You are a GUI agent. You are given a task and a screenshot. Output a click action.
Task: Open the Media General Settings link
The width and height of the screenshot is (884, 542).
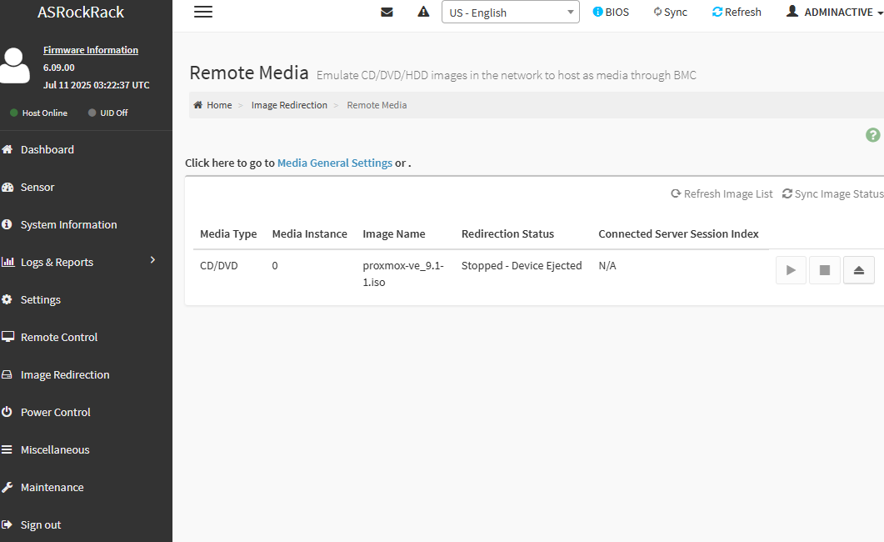(334, 163)
